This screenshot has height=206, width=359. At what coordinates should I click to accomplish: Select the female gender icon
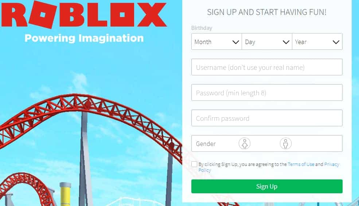245,144
